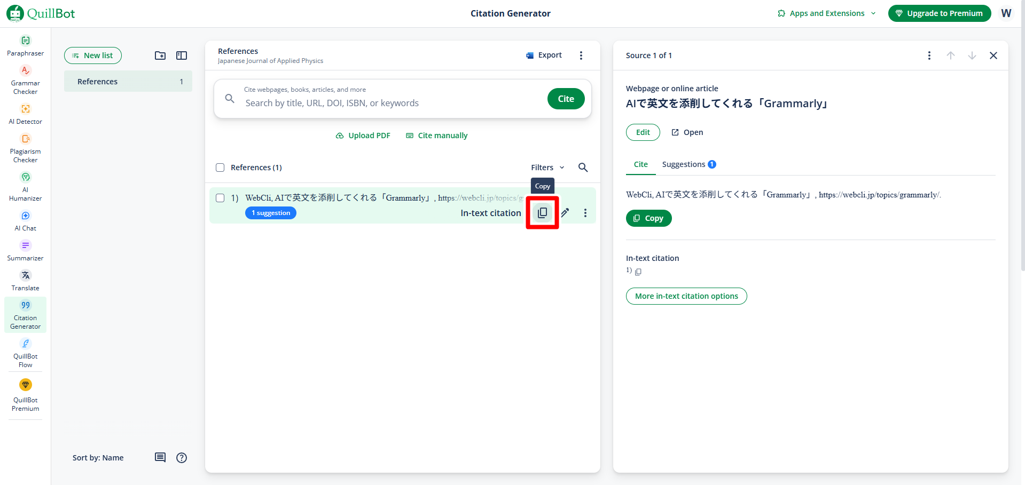Image resolution: width=1025 pixels, height=485 pixels.
Task: Click the Edit button in source panel
Action: pyautogui.click(x=643, y=132)
